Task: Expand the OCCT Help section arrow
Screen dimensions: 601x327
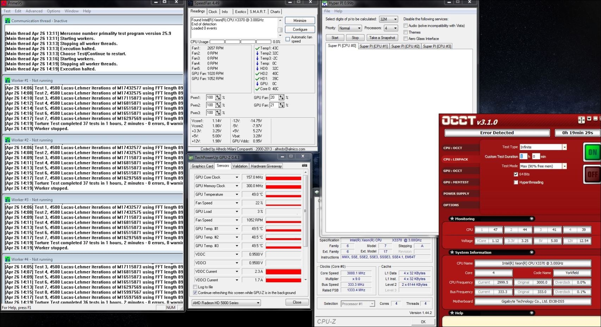Action: [x=532, y=313]
